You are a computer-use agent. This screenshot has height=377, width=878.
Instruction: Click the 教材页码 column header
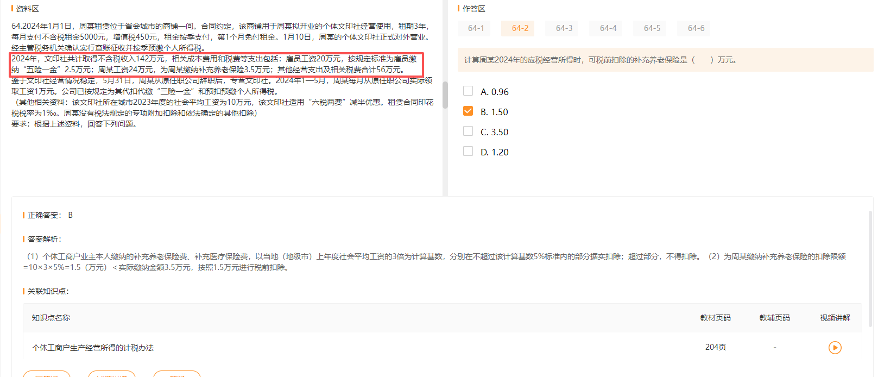click(x=715, y=318)
